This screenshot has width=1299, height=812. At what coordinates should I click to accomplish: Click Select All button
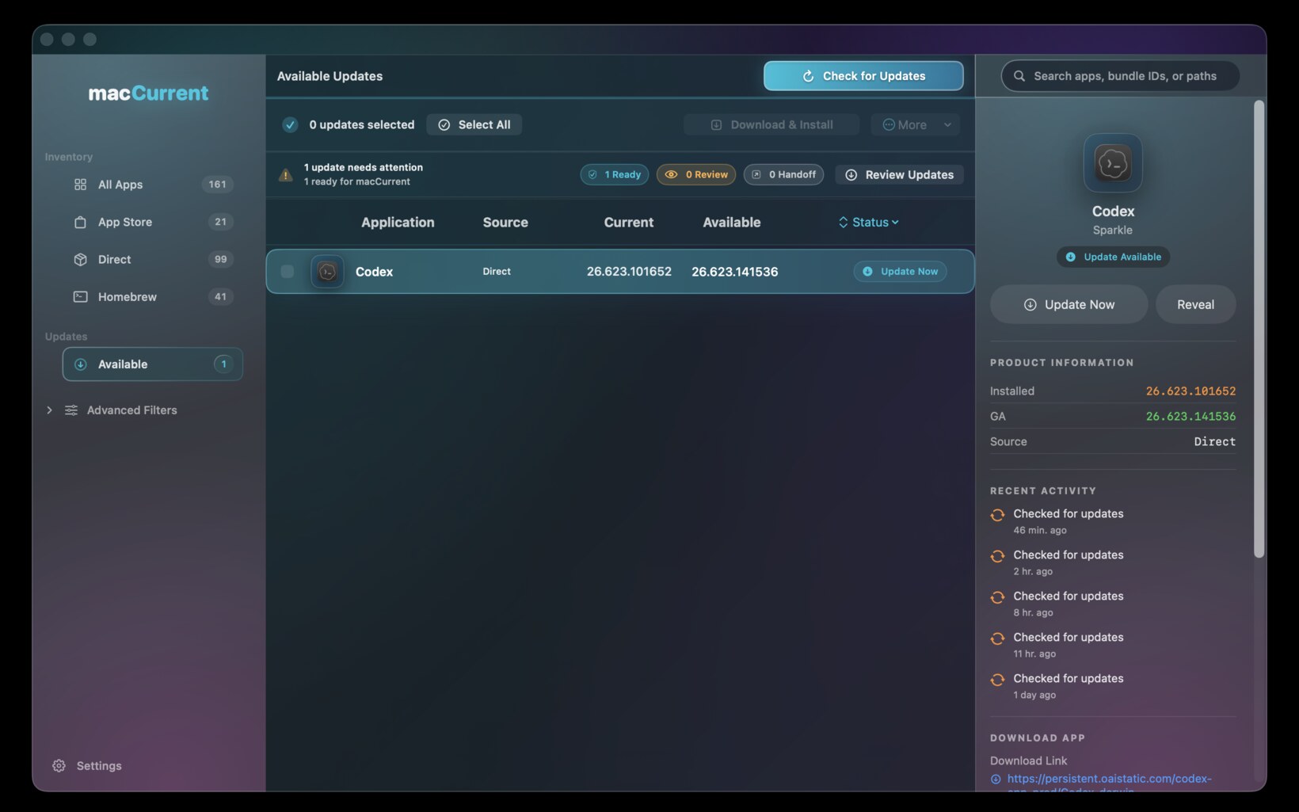[474, 124]
